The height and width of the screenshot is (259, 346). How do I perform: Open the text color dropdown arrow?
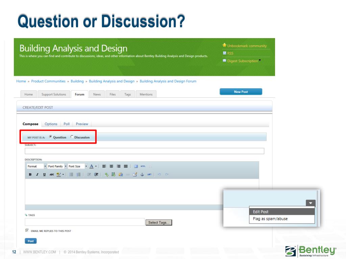coord(96,166)
